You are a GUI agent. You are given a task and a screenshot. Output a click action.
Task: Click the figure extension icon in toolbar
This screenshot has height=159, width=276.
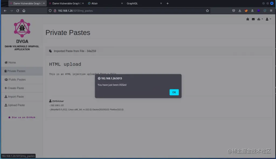point(252,11)
